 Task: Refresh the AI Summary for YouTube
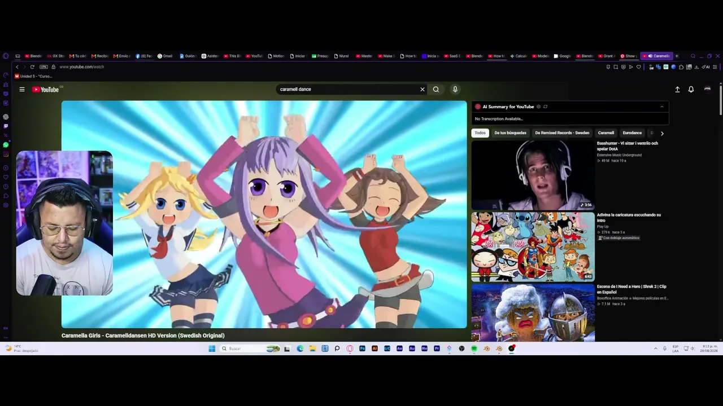[545, 107]
